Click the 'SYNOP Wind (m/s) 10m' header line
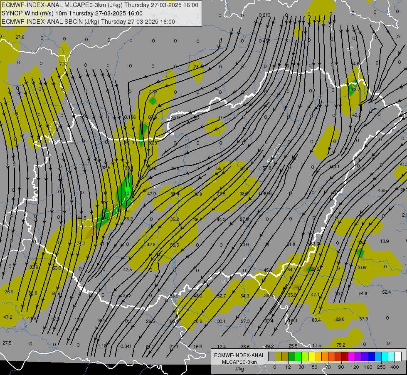The image size is (407, 375). point(72,13)
